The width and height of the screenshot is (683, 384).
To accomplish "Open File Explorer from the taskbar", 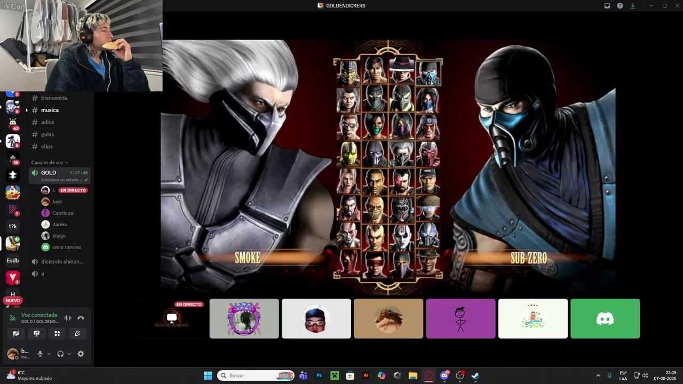I will tap(413, 375).
